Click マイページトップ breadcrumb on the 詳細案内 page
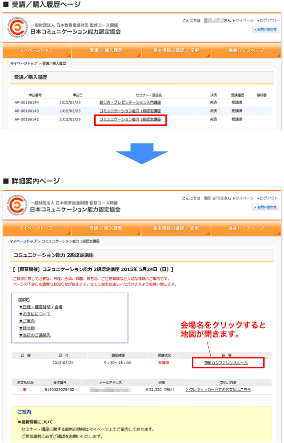 pos(23,241)
